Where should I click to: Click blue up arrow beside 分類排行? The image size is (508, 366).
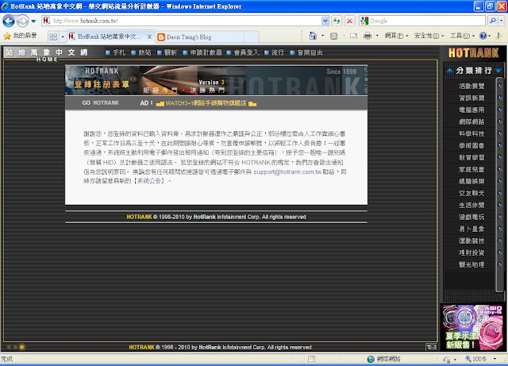tap(449, 71)
